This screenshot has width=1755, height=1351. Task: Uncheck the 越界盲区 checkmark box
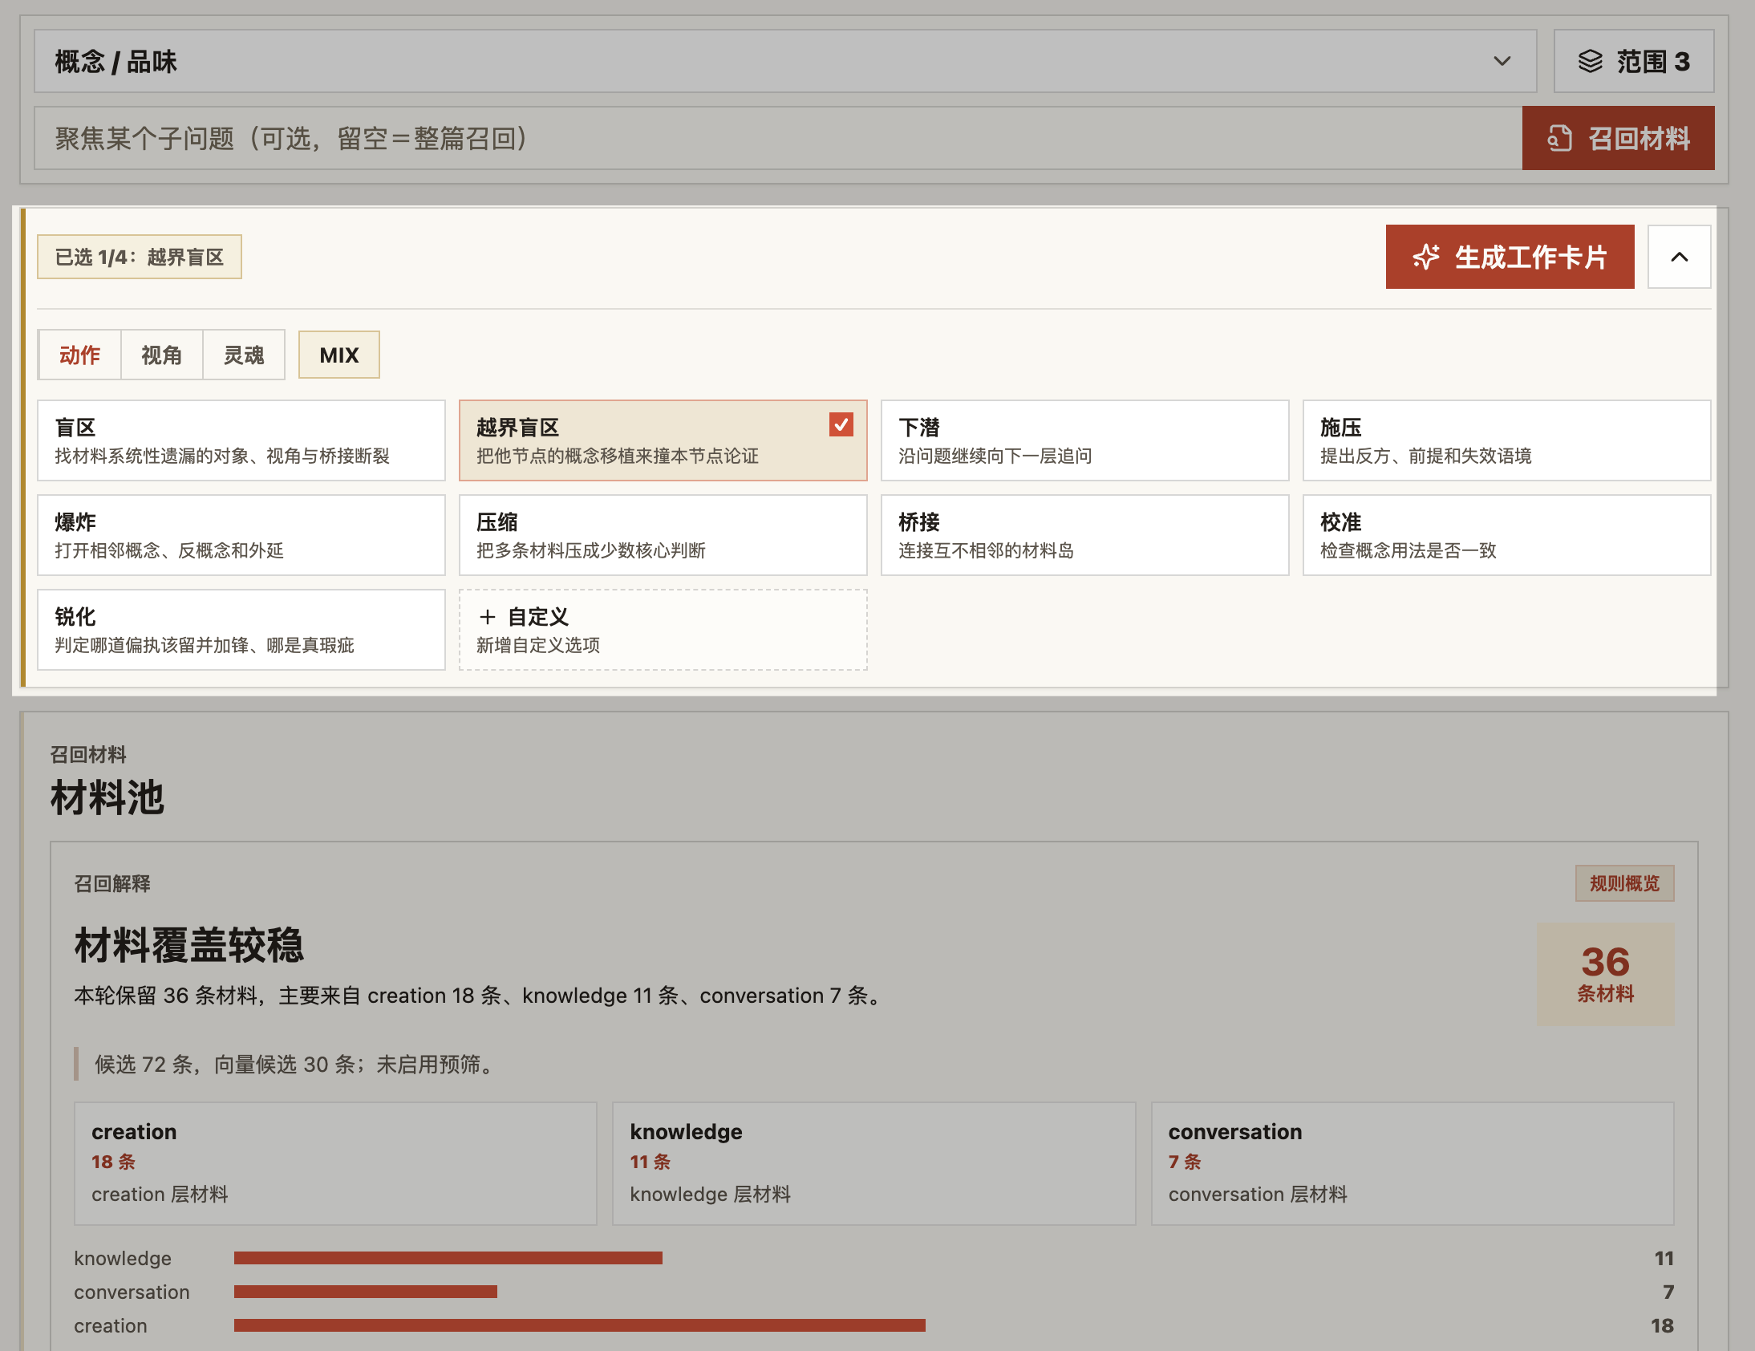tap(841, 424)
